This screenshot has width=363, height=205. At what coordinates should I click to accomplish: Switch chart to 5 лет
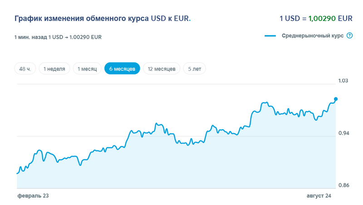pos(194,69)
